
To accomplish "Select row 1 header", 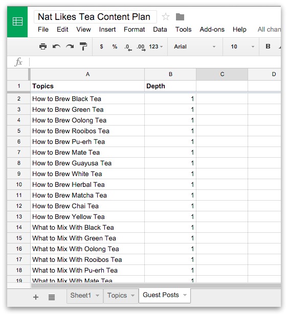I will [19, 86].
